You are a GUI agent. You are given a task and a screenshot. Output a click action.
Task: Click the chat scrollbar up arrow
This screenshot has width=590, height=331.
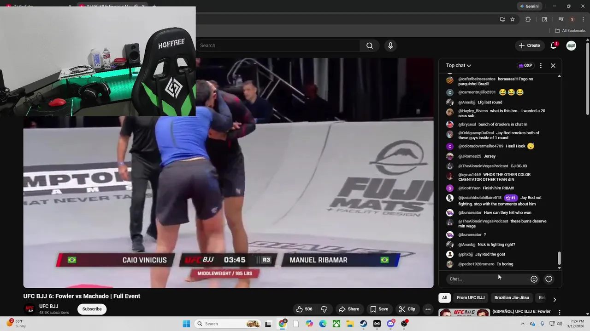tap(560, 76)
